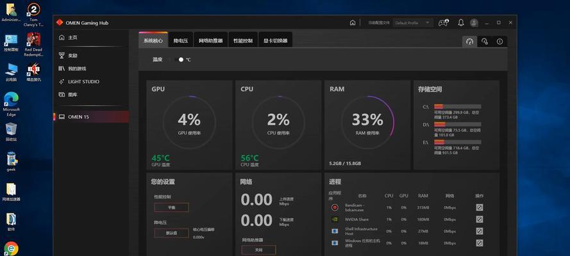This screenshot has height=256, width=570.
Task: Select the OMEN 15 device entry
Action: click(x=91, y=116)
